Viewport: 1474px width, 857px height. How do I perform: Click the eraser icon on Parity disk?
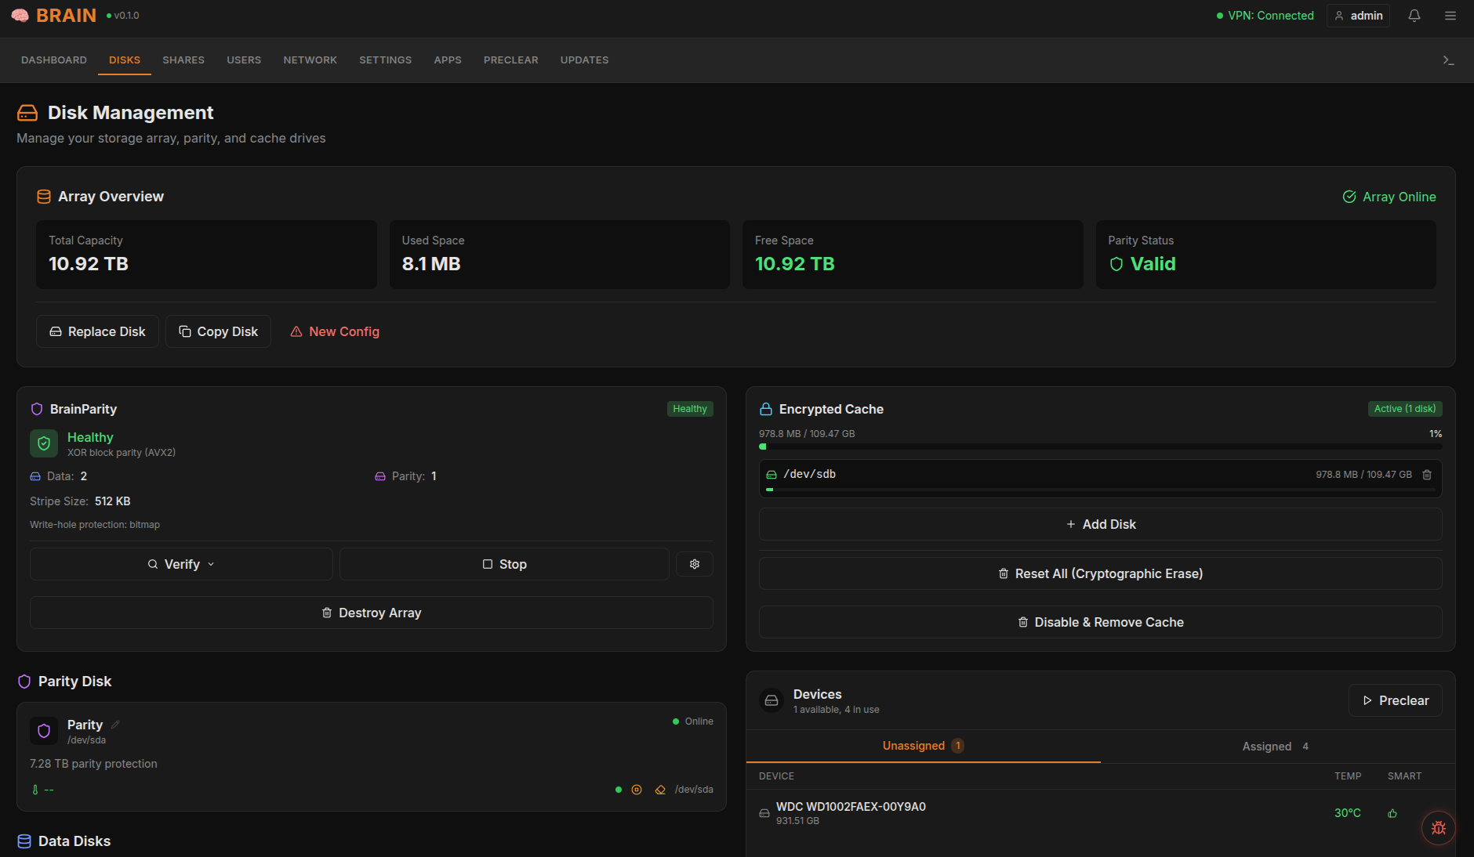[660, 790]
